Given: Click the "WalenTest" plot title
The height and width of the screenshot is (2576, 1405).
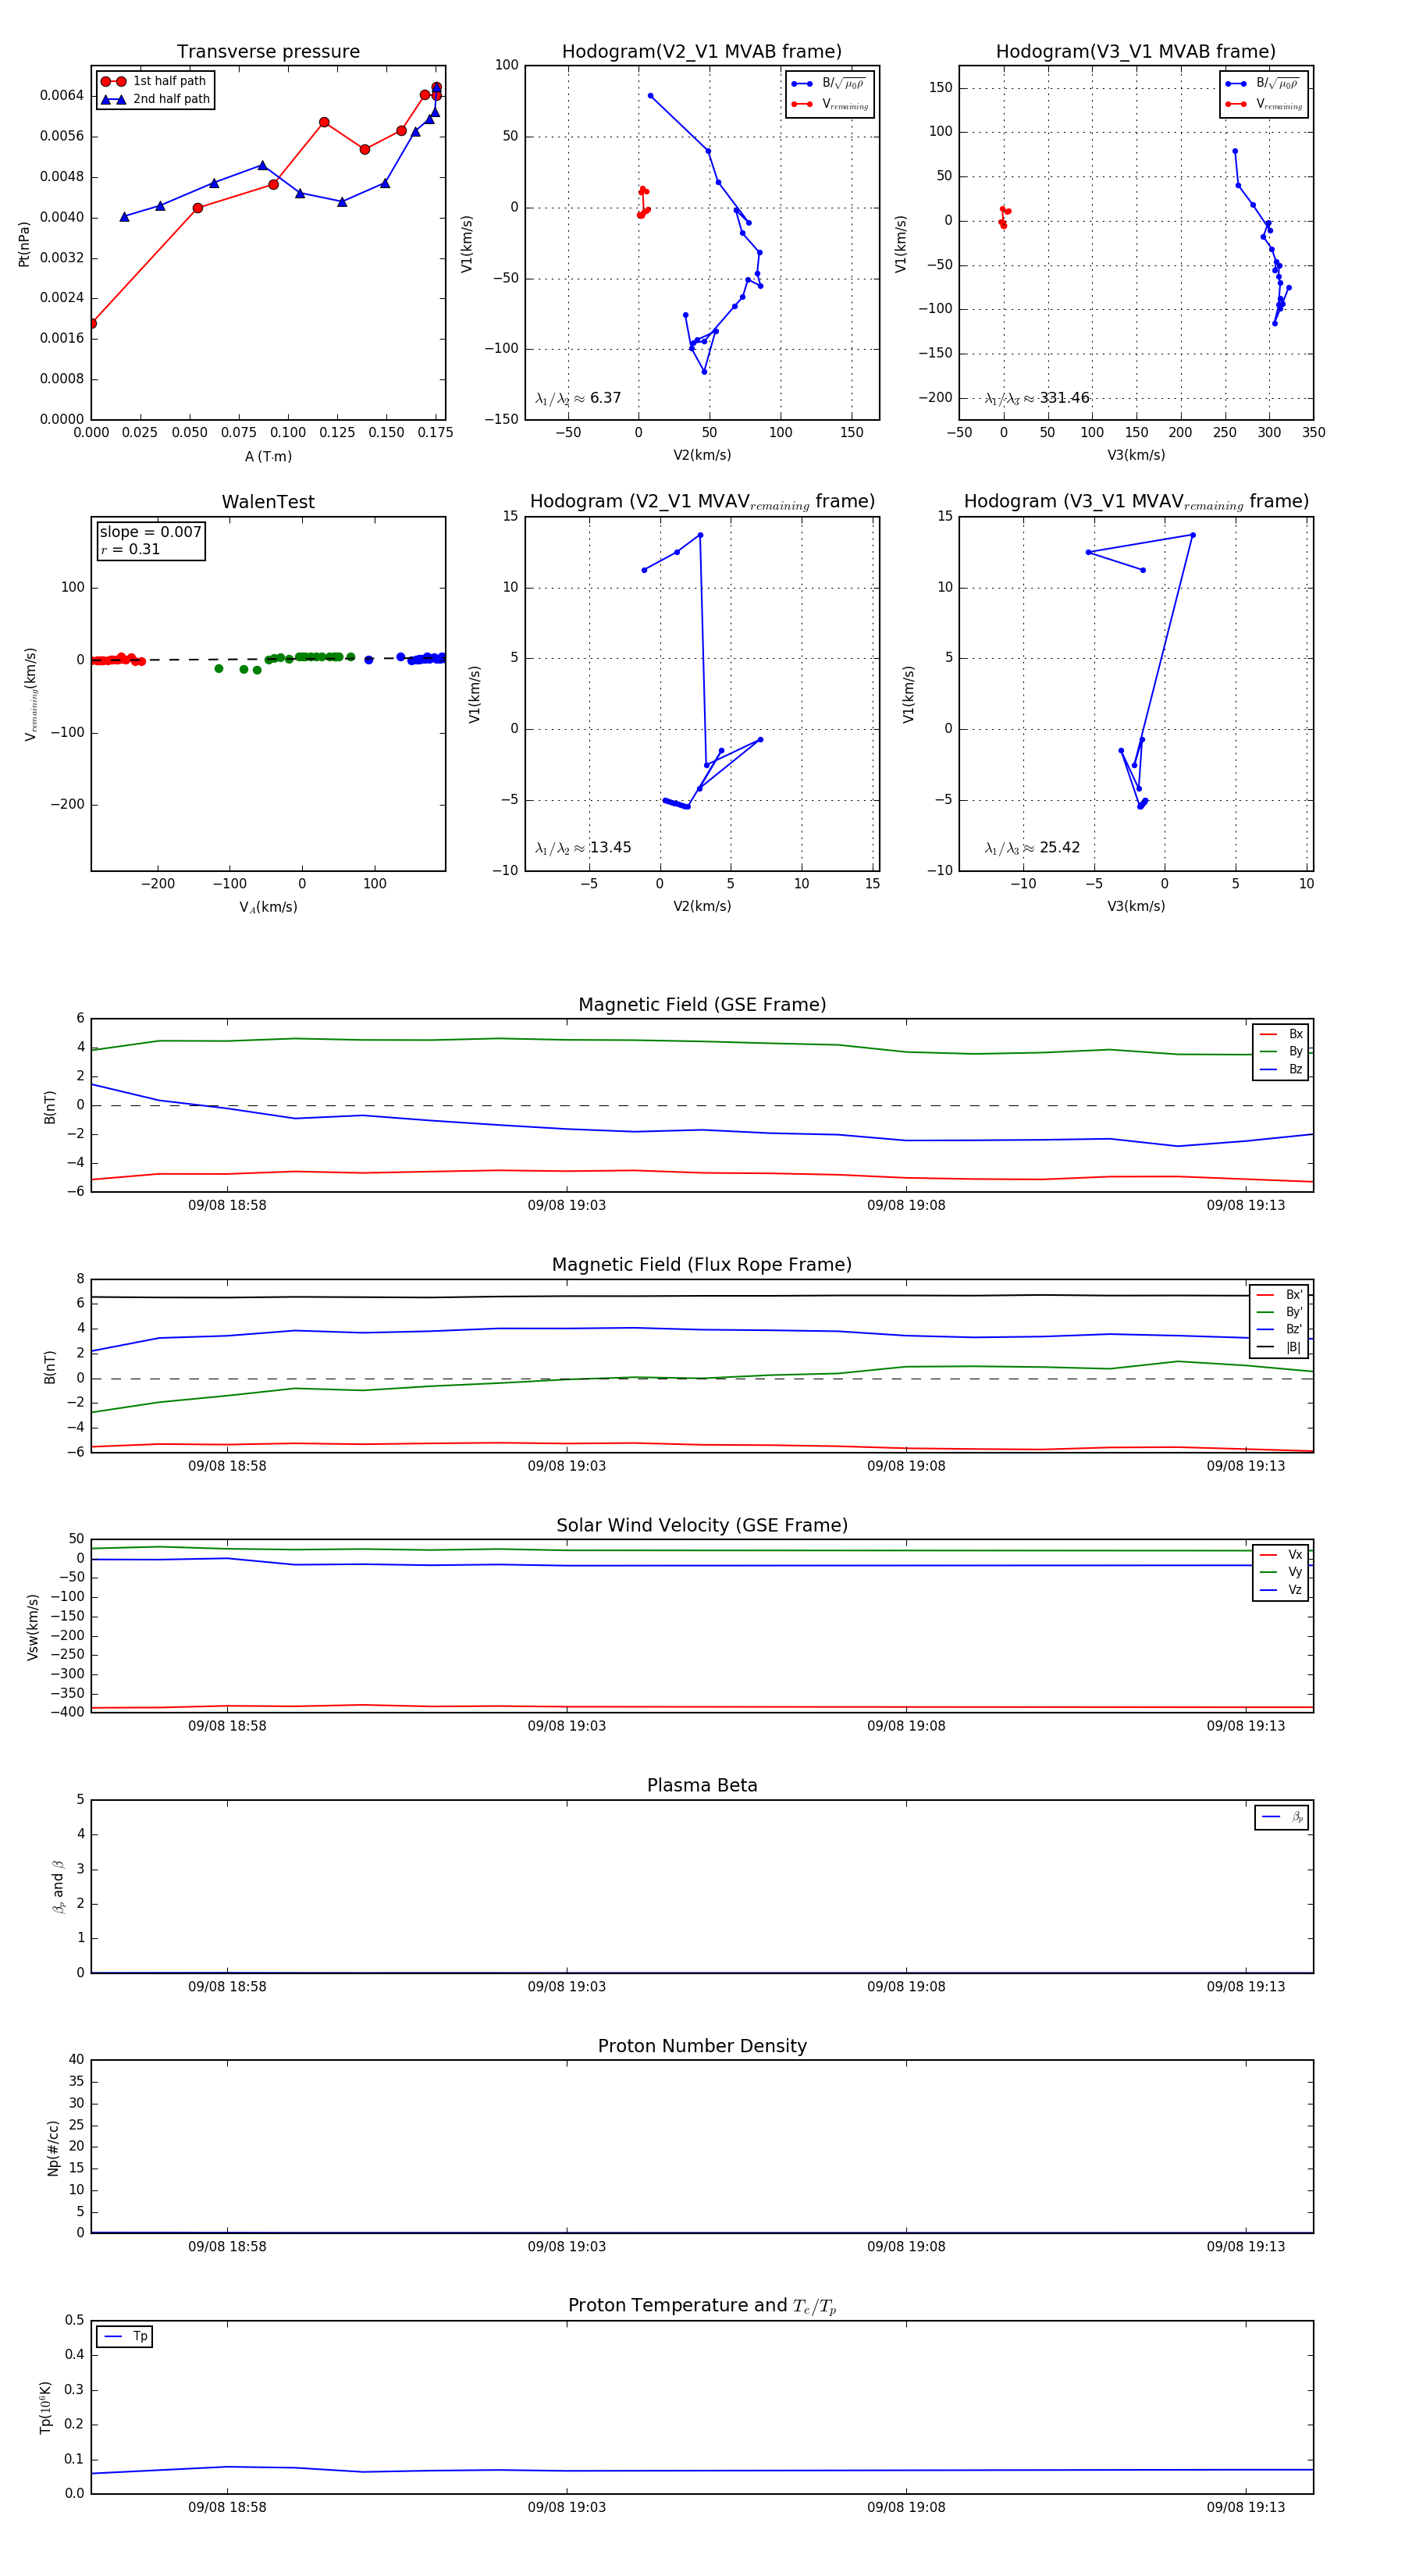Looking at the screenshot, I should 268,502.
